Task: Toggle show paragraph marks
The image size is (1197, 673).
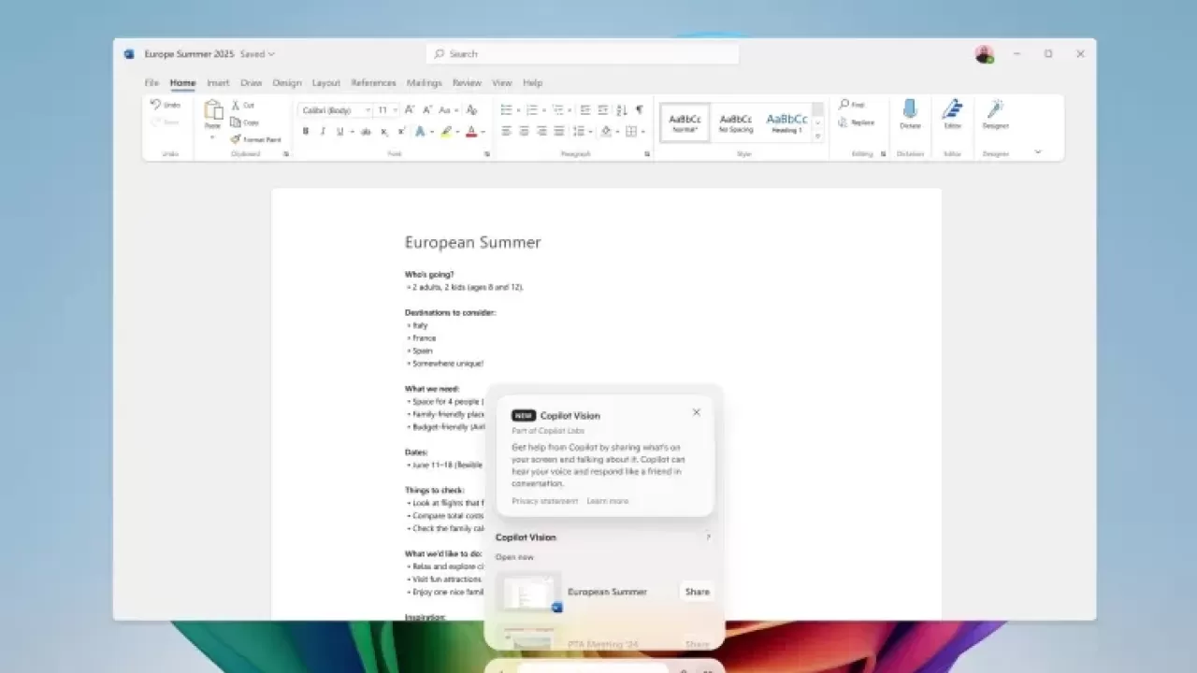Action: (x=640, y=110)
